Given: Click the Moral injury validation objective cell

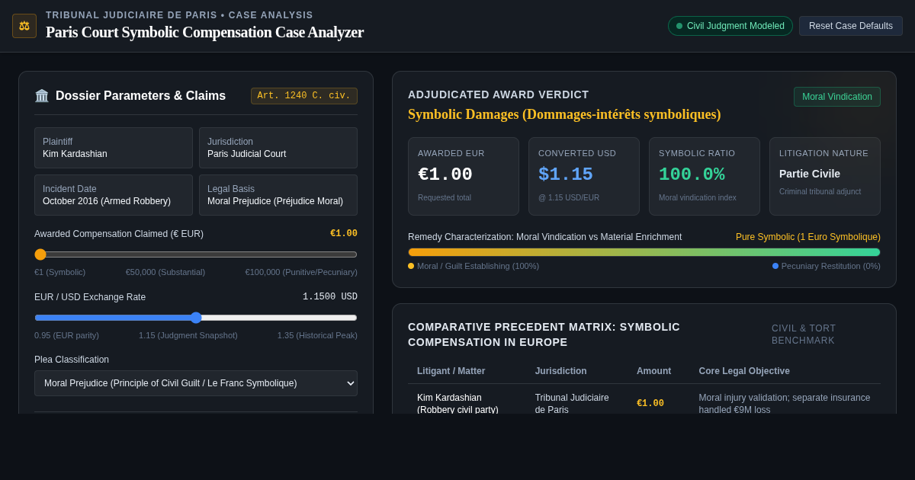Looking at the screenshot, I should (785, 403).
